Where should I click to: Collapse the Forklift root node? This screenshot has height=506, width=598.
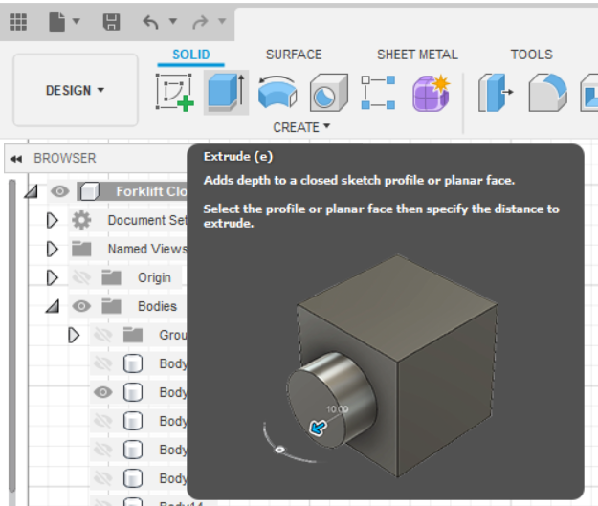coord(31,191)
